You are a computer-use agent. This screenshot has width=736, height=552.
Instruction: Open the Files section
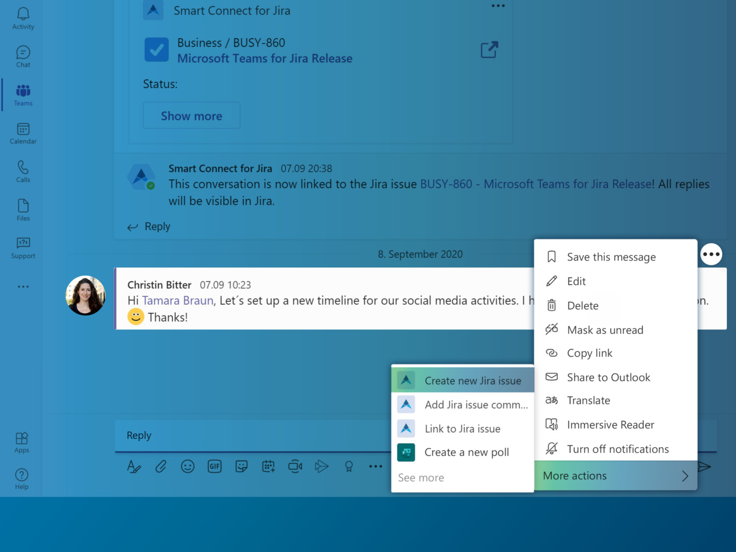pos(23,210)
